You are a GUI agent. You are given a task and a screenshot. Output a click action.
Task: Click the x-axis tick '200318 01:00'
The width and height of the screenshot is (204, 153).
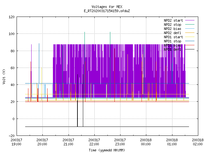point(172,142)
